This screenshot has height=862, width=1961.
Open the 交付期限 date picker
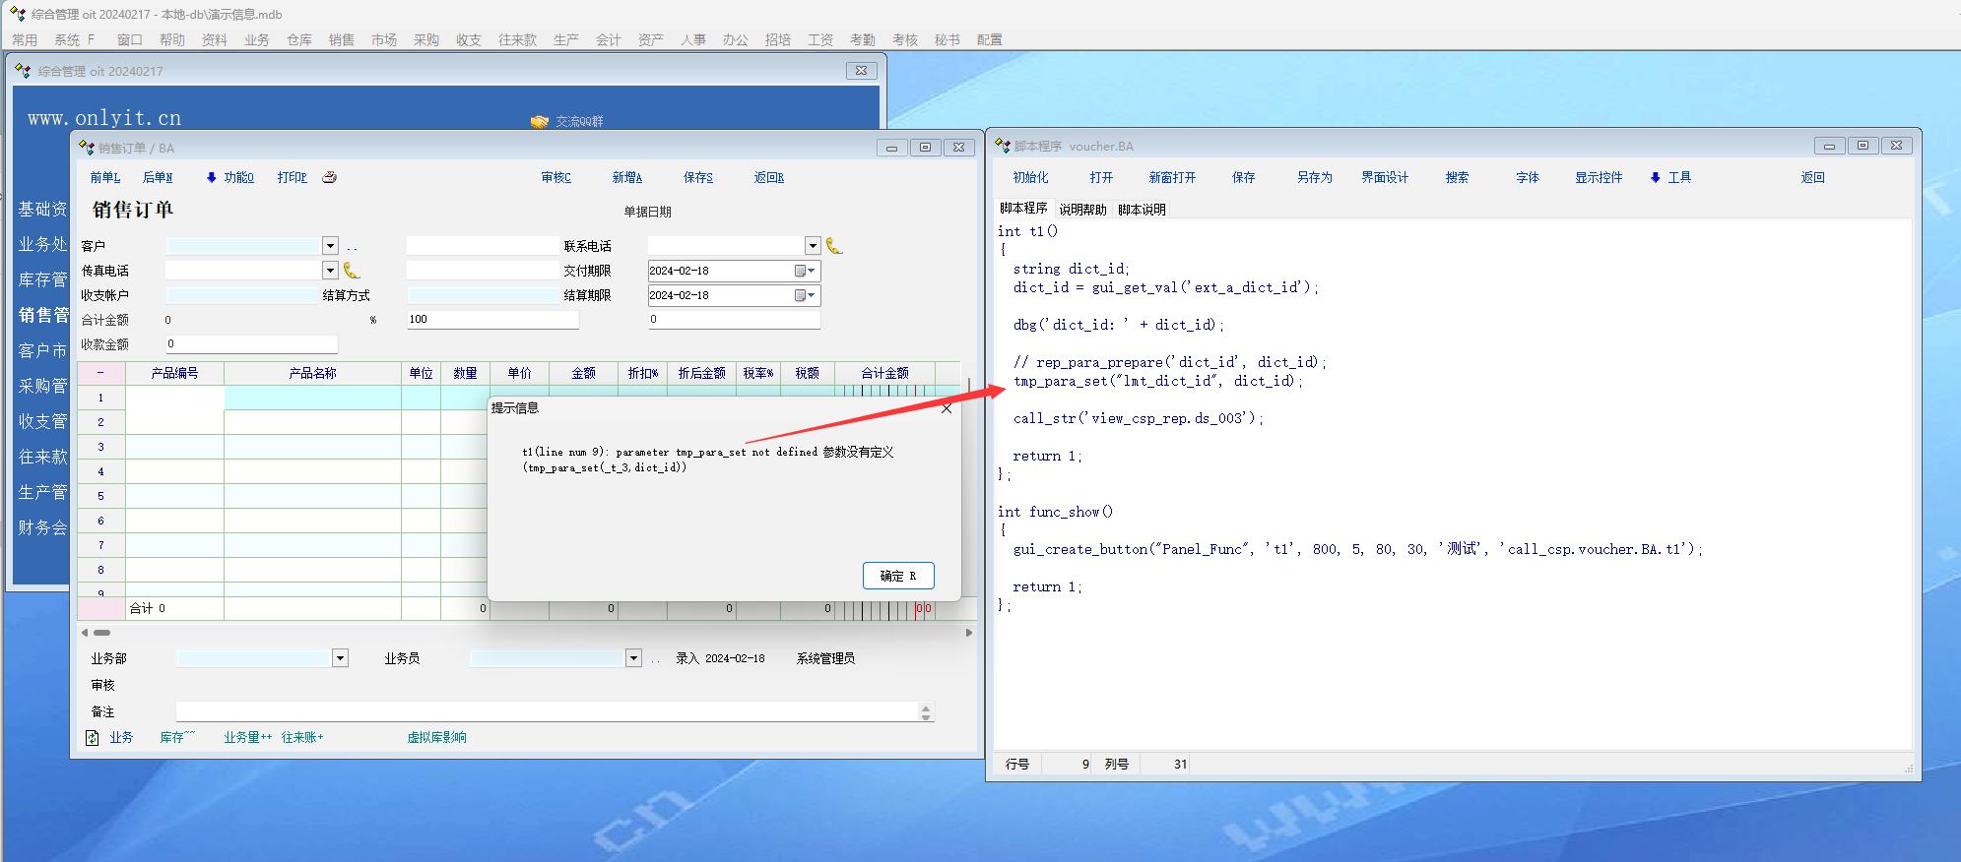(805, 271)
